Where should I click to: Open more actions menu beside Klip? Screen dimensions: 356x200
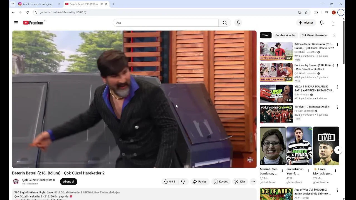[x=253, y=182]
